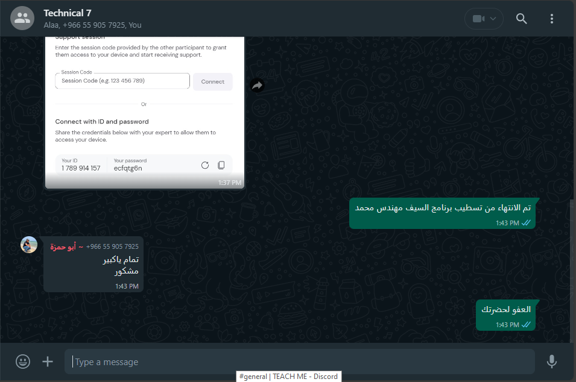Select the العفو لحضرتك sent message
576x382 pixels.
pos(505,315)
